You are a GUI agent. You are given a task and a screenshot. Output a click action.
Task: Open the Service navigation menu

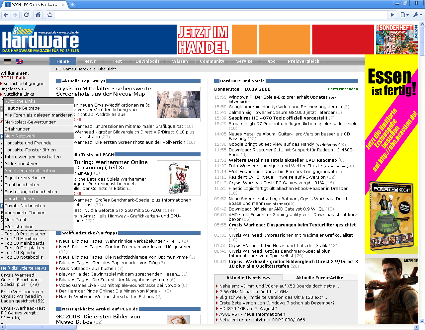tap(244, 61)
